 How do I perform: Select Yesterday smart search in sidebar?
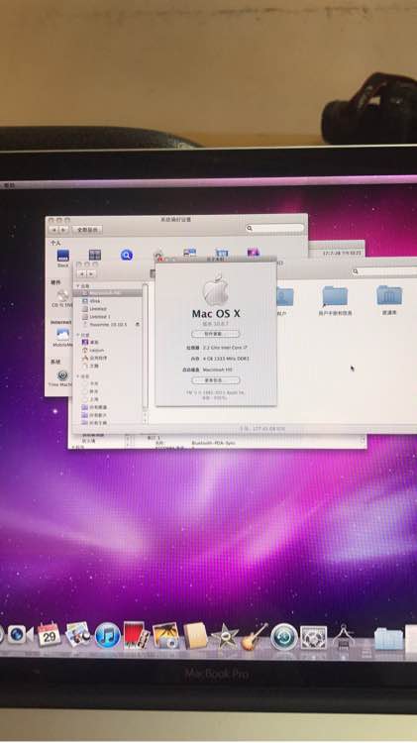110,391
